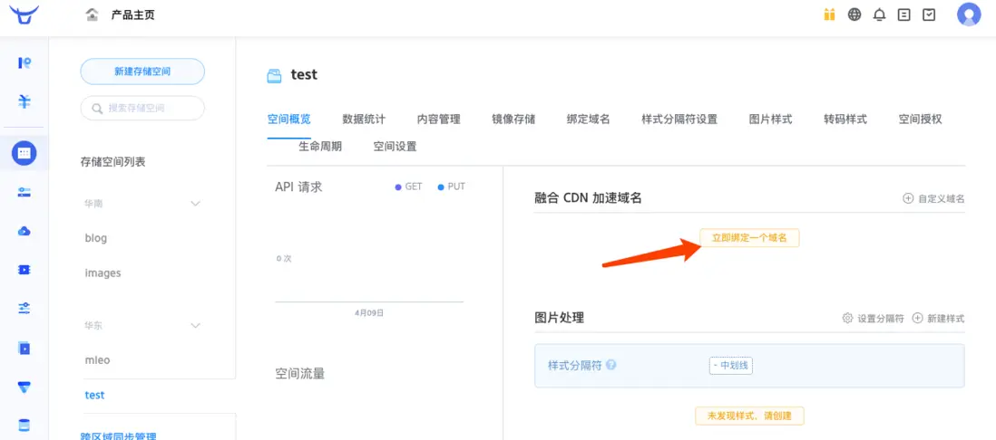This screenshot has width=996, height=440.
Task: Click the home icon beside 产品主页
Action: [x=92, y=14]
